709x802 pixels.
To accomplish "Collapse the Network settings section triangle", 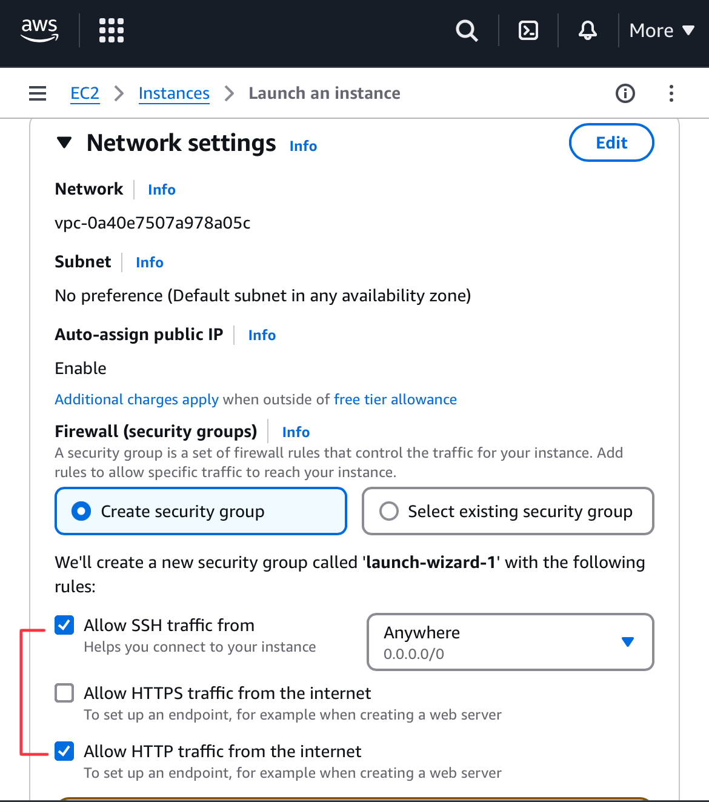I will click(64, 143).
